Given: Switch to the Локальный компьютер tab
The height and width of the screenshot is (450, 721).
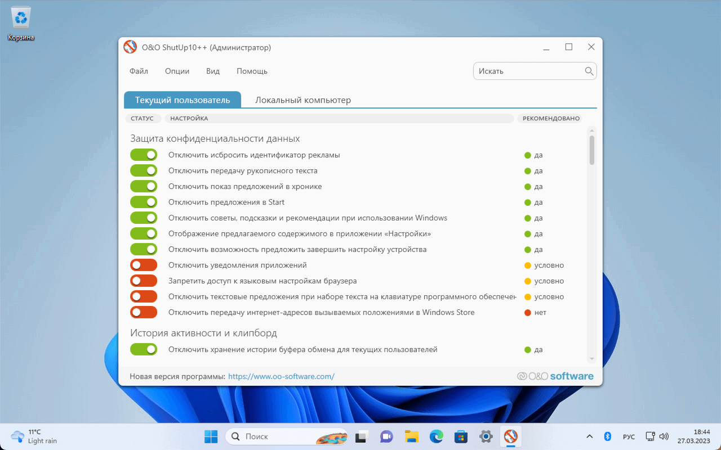Looking at the screenshot, I should (x=303, y=100).
